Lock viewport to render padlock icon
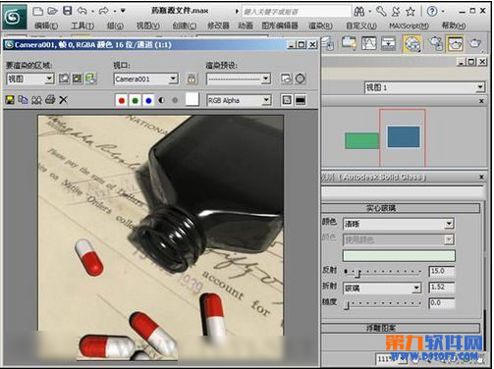 click(192, 79)
